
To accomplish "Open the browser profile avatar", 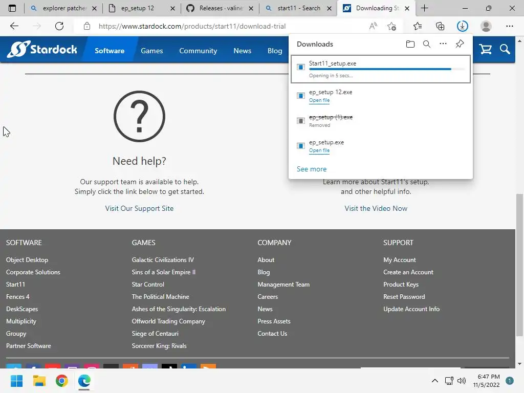I will (486, 26).
